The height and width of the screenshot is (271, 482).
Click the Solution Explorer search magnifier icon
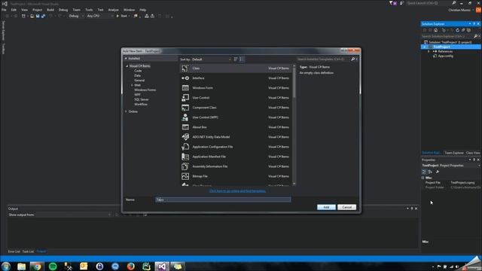click(x=475, y=36)
